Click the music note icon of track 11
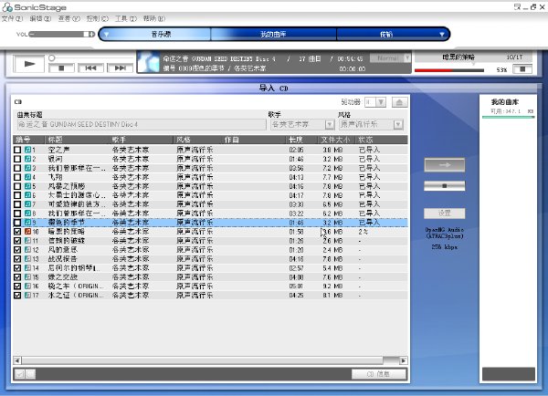Screen dimensions: 548x396 (x=28, y=241)
